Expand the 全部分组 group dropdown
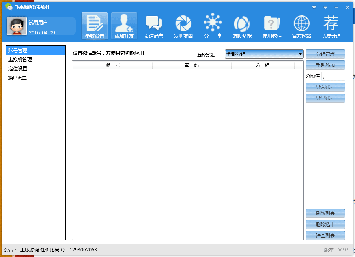355x257 pixels. click(x=264, y=54)
